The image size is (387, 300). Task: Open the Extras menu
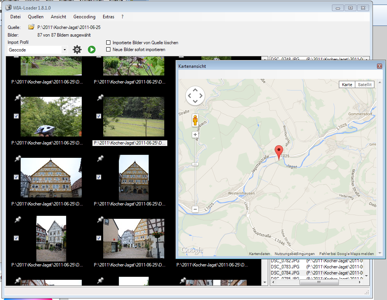click(x=108, y=17)
